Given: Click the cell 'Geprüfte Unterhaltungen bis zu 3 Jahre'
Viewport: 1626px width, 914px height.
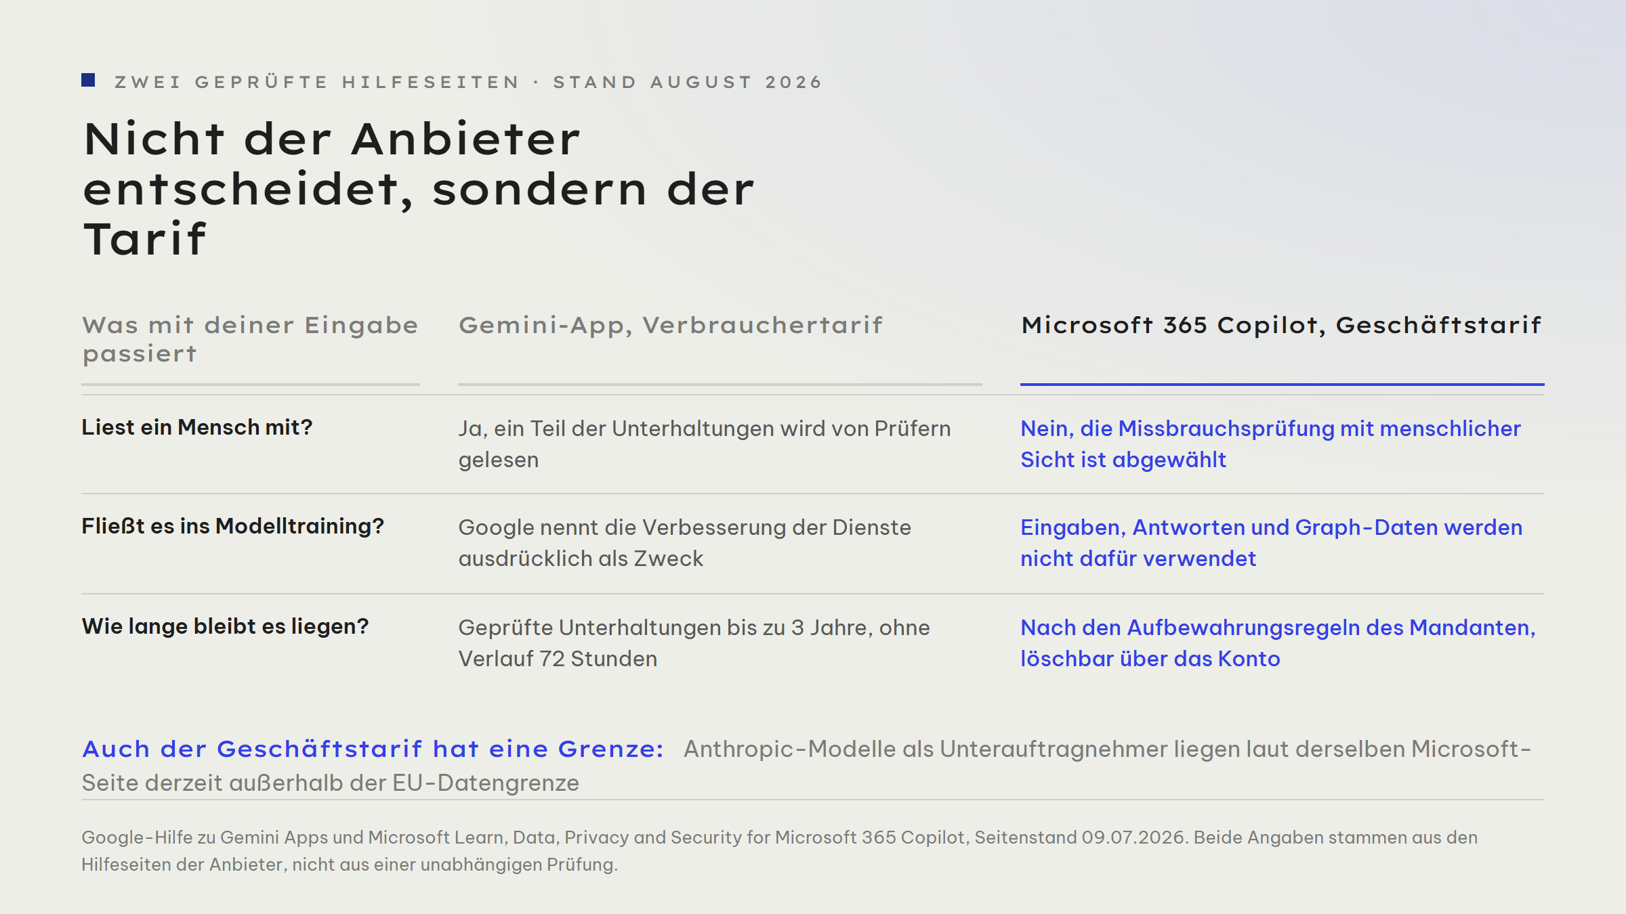Looking at the screenshot, I should 694,643.
